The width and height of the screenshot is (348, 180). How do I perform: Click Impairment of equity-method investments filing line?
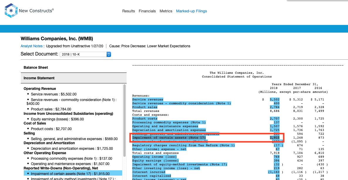[x=179, y=164]
